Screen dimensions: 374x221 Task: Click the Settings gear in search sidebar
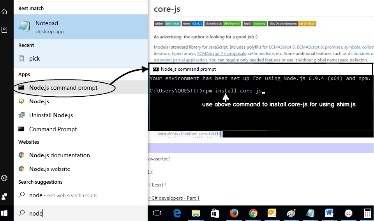(x=4, y=178)
